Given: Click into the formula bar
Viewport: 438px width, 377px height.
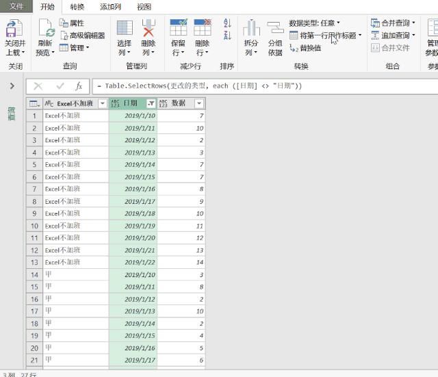Looking at the screenshot, I should pyautogui.click(x=266, y=86).
